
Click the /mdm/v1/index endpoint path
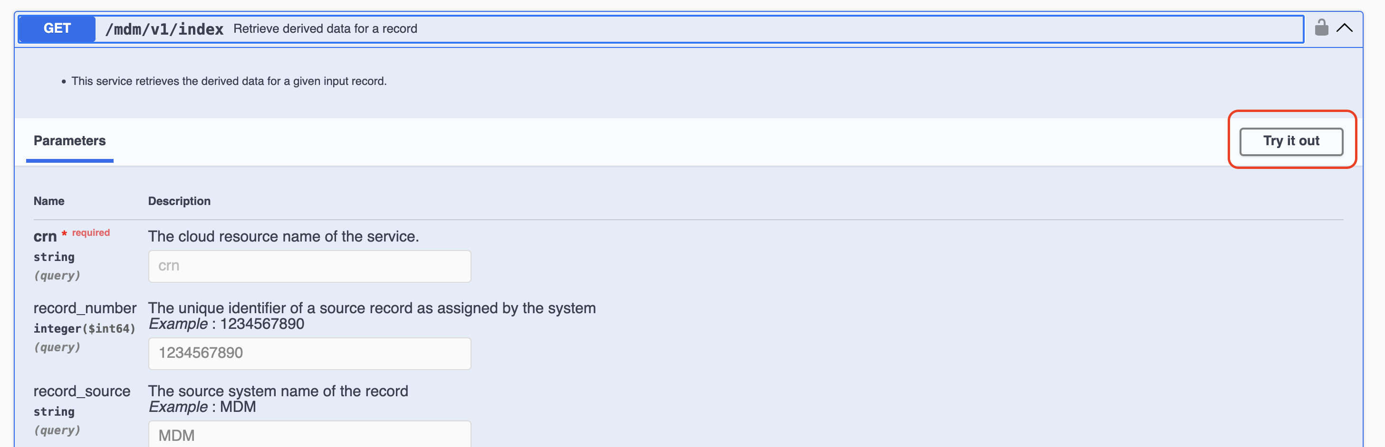tap(165, 29)
